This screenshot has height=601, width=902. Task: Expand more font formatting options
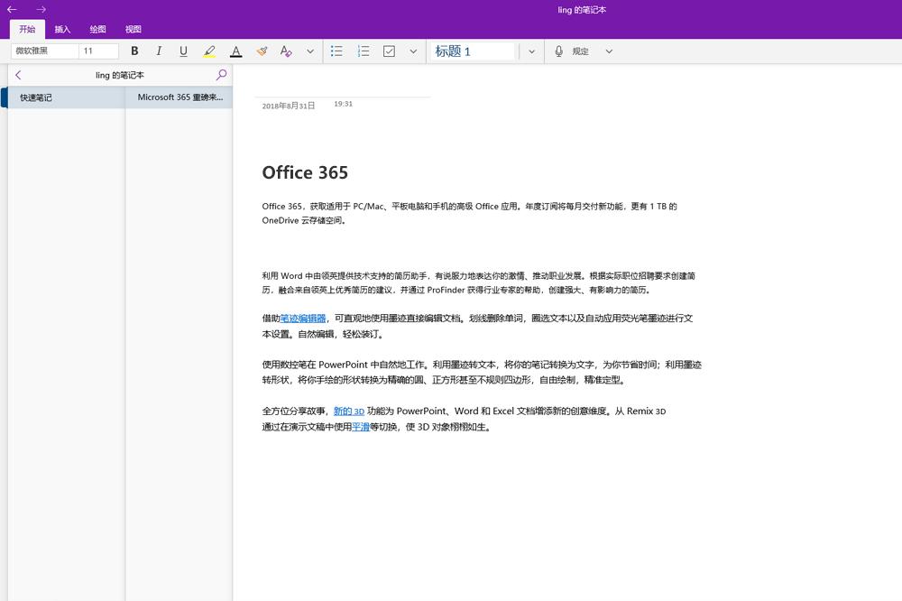coord(310,51)
